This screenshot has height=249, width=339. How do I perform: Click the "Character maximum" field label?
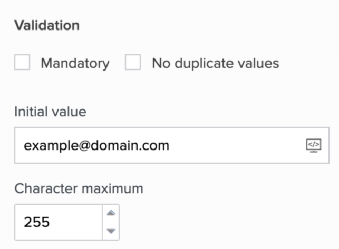[x=79, y=188]
